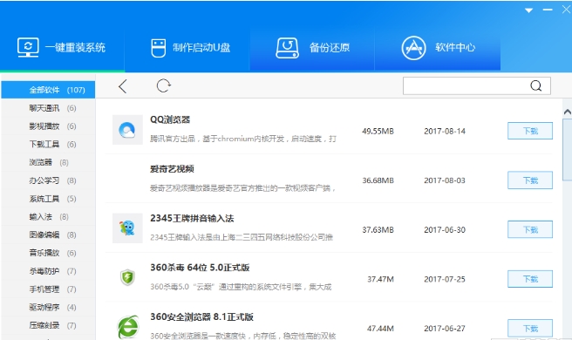Click the backup and restore disk icon
Screen dimensions: 572x340
coord(288,48)
